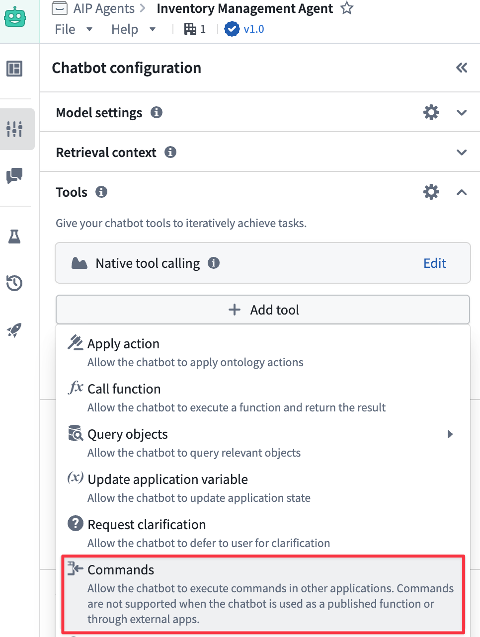Select the experiments flask icon in sidebar
The width and height of the screenshot is (480, 637).
[15, 237]
